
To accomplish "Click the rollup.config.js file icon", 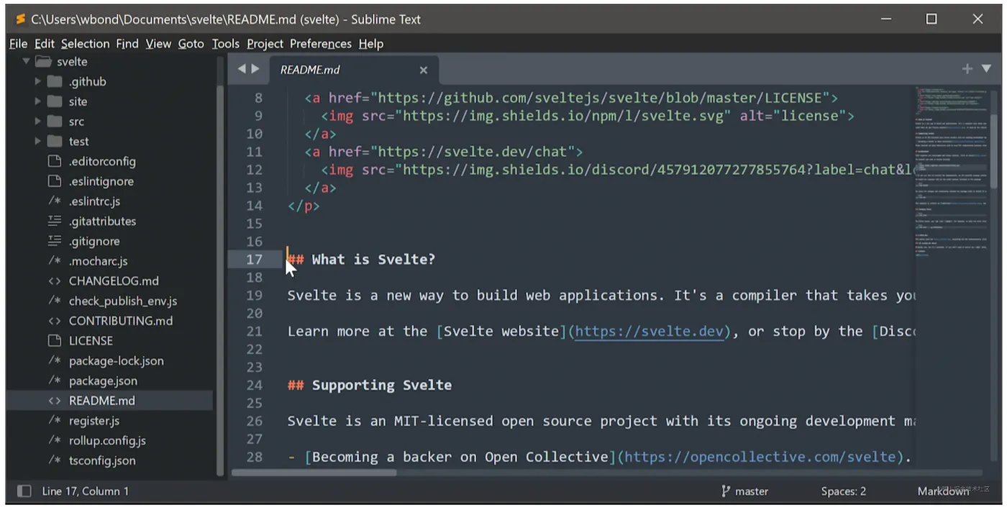I will [x=54, y=440].
